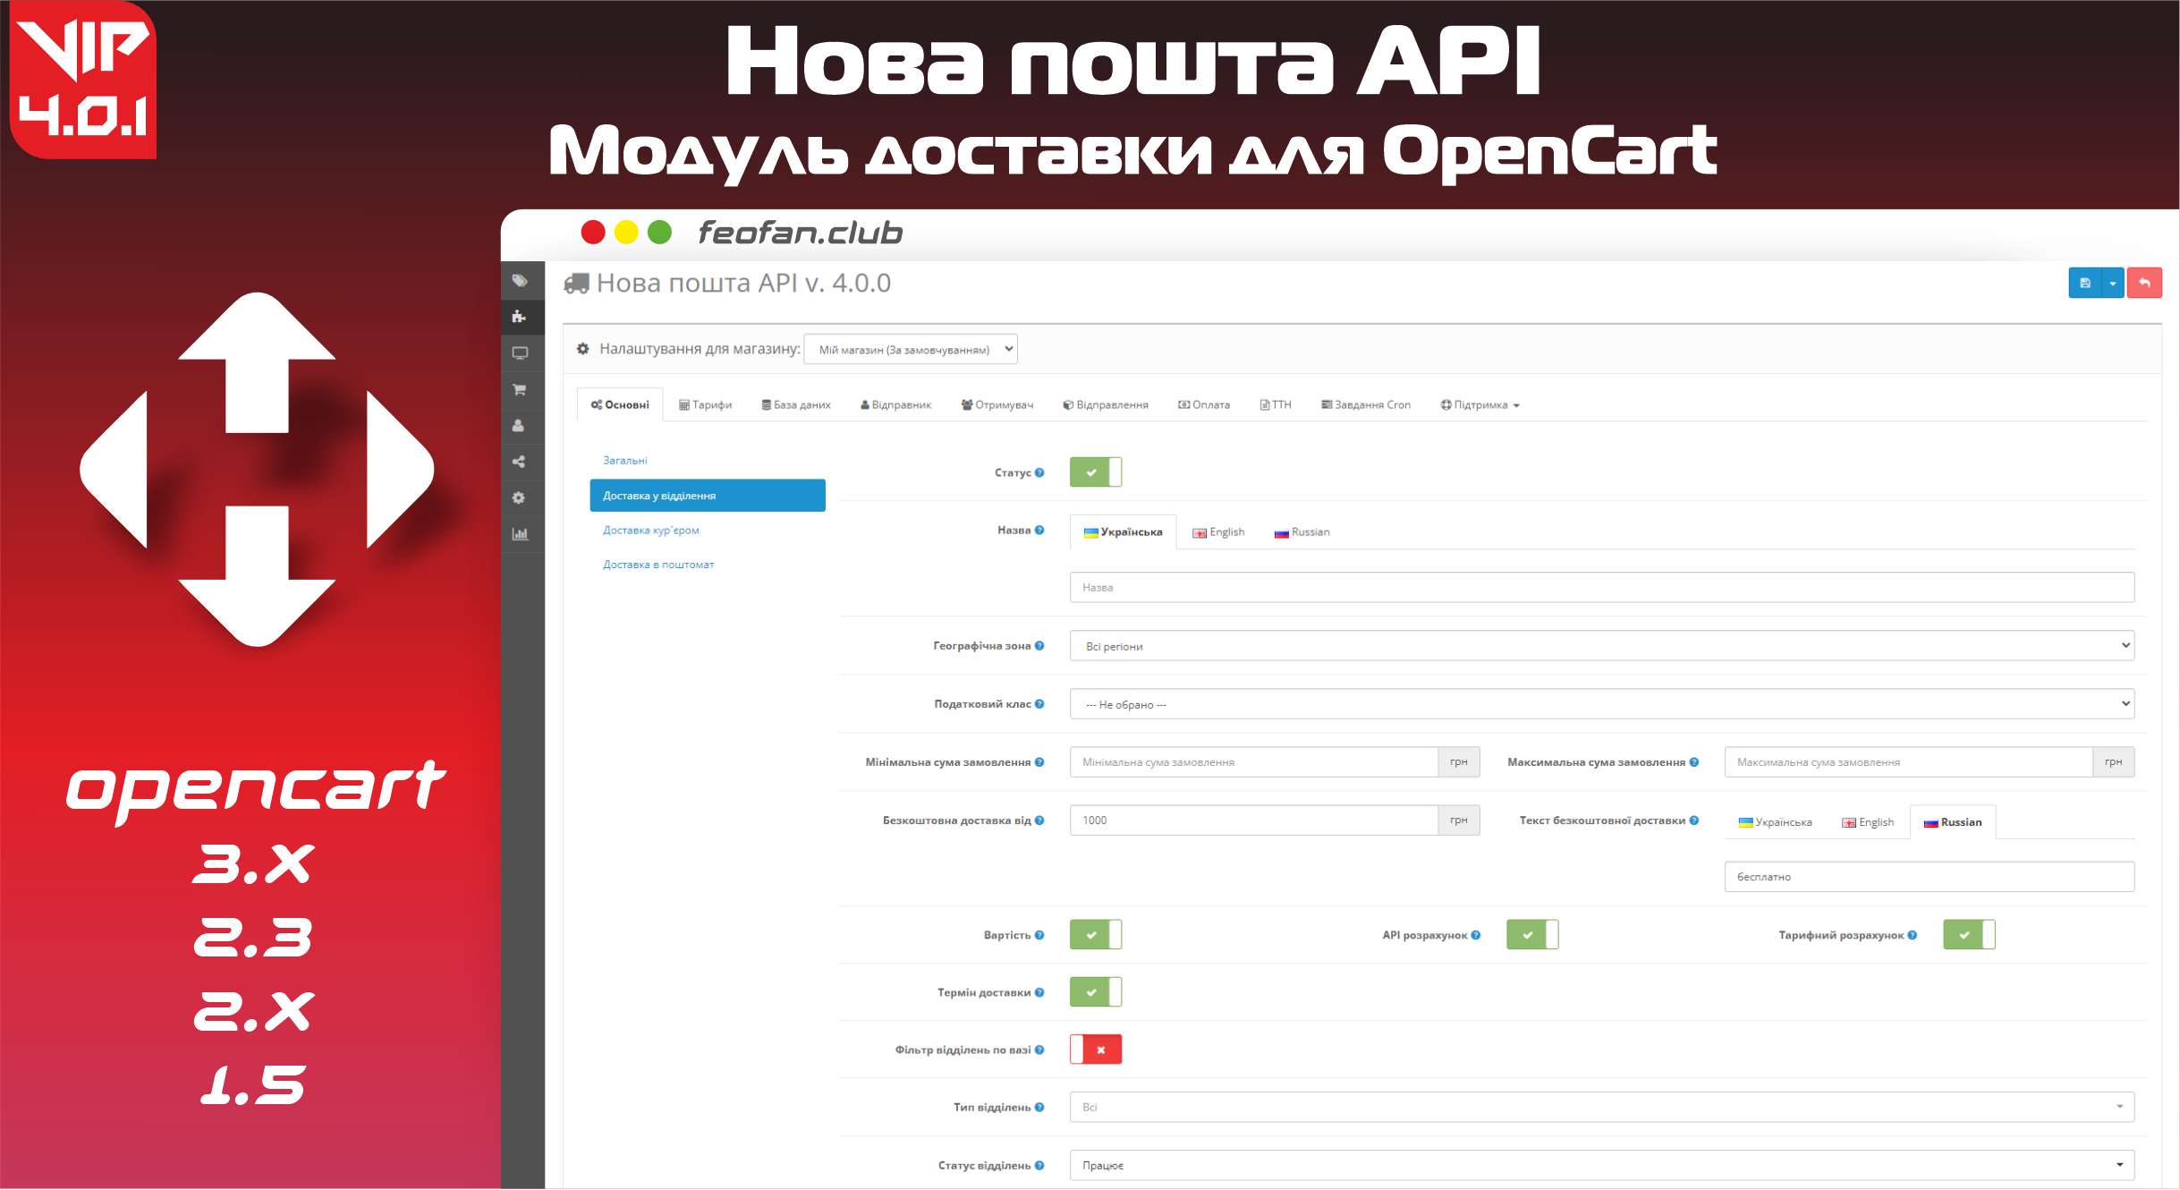Viewport: 2180px width, 1190px height.
Task: Click the red back arrow button
Action: pyautogui.click(x=2144, y=283)
